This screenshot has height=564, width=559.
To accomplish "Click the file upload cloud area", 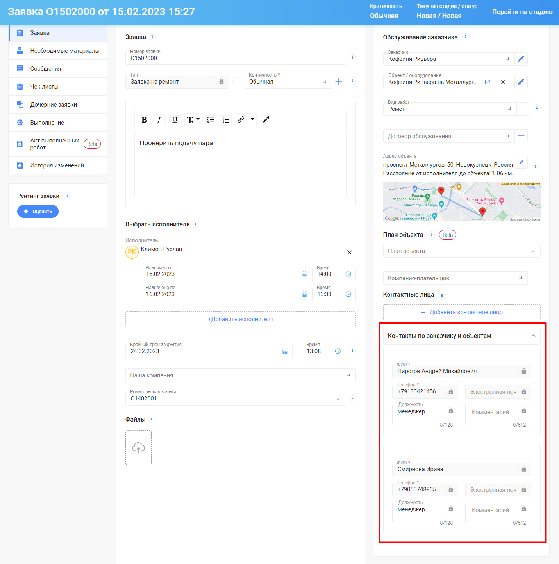I will (x=138, y=448).
